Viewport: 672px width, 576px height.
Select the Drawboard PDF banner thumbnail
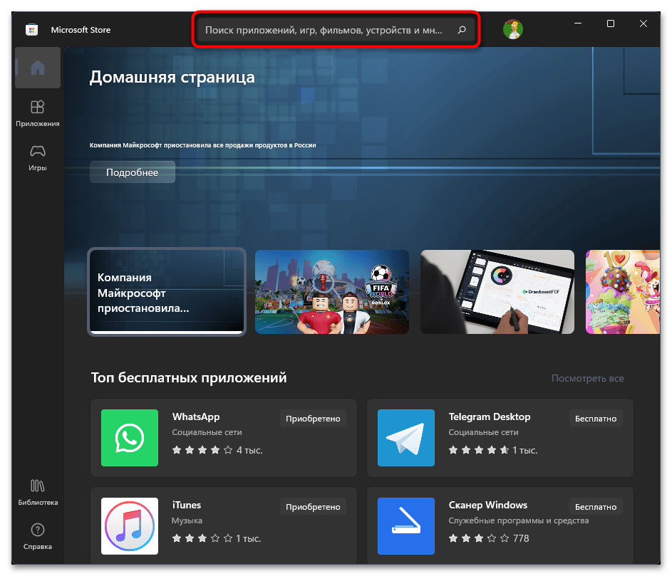497,292
